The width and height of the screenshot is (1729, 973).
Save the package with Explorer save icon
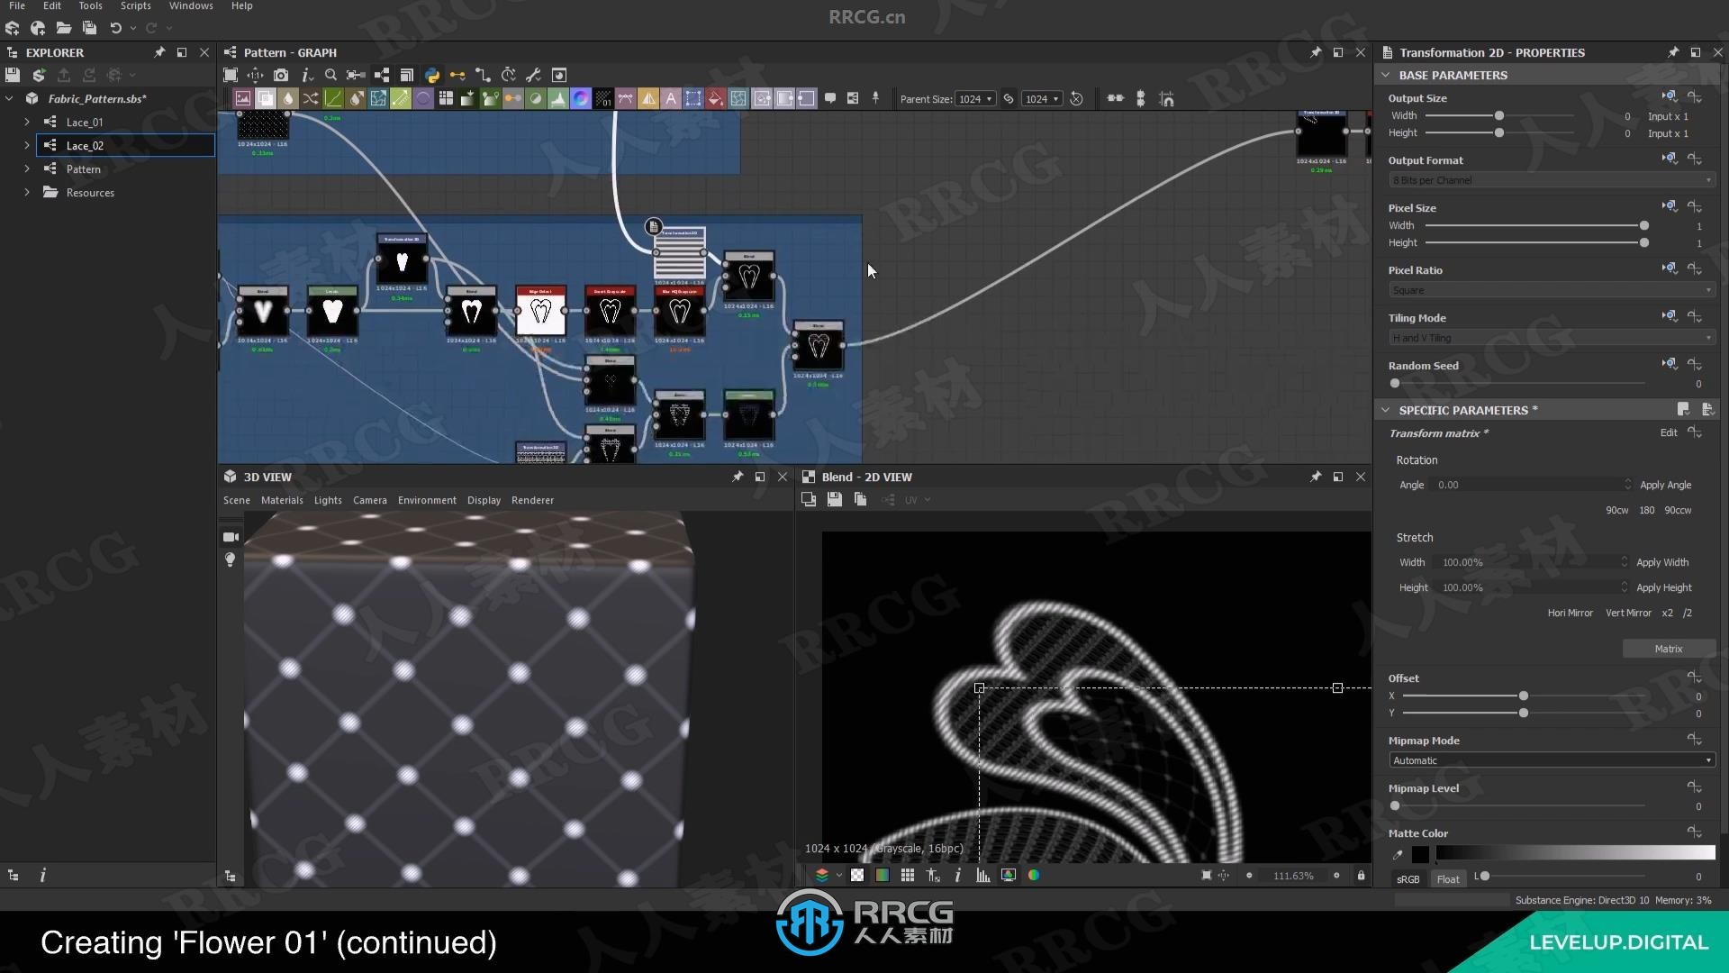[x=13, y=75]
